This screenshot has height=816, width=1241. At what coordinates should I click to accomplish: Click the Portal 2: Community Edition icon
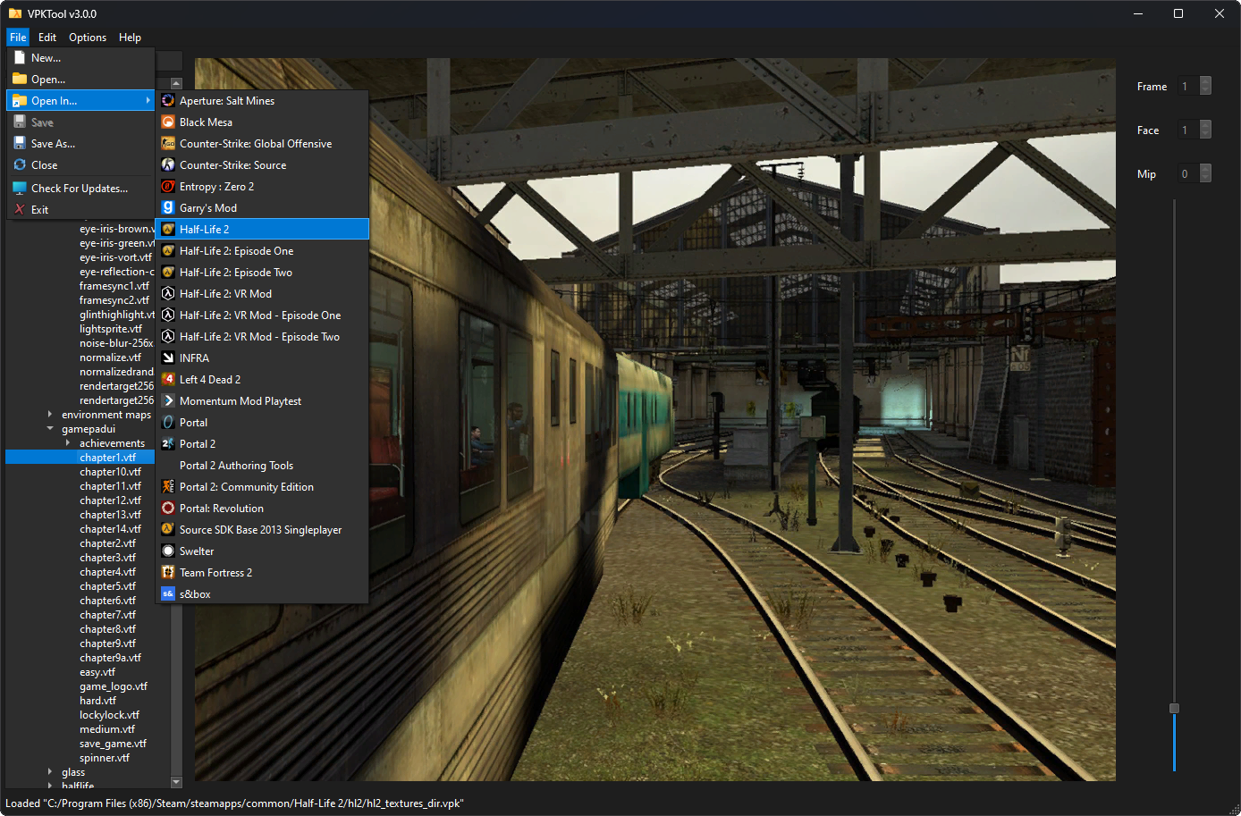click(x=168, y=486)
